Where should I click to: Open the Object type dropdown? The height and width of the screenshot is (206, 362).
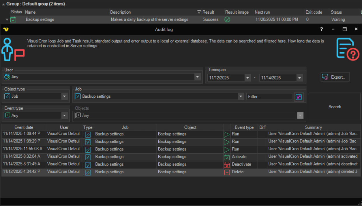point(65,96)
